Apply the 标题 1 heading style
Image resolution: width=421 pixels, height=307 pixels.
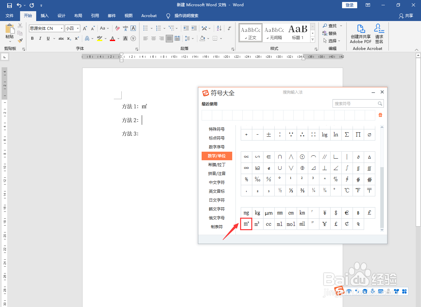298,33
